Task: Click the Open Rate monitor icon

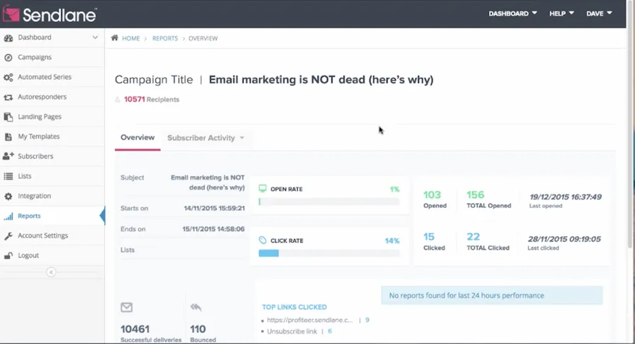Action: click(262, 188)
